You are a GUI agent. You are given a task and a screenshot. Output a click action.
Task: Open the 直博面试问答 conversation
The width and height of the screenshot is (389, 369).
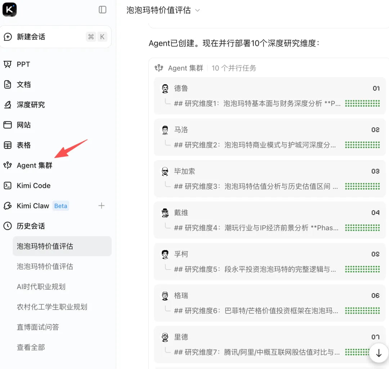(x=38, y=327)
